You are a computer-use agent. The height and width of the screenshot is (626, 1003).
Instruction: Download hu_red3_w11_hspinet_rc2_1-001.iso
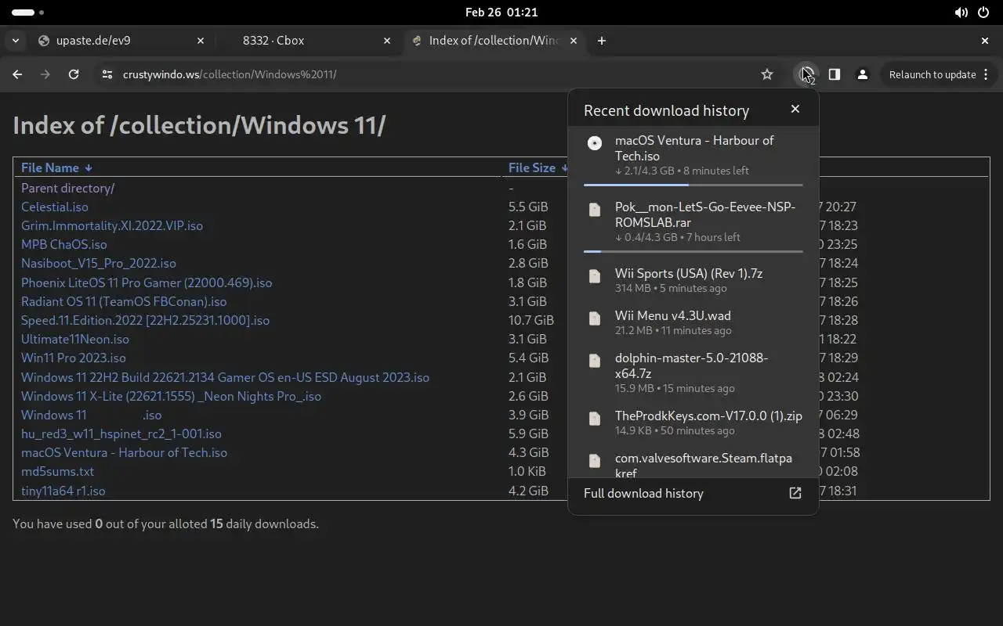coord(121,434)
